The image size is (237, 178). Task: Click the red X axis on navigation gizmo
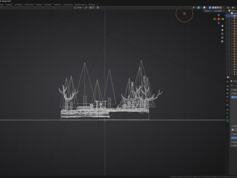(219, 19)
